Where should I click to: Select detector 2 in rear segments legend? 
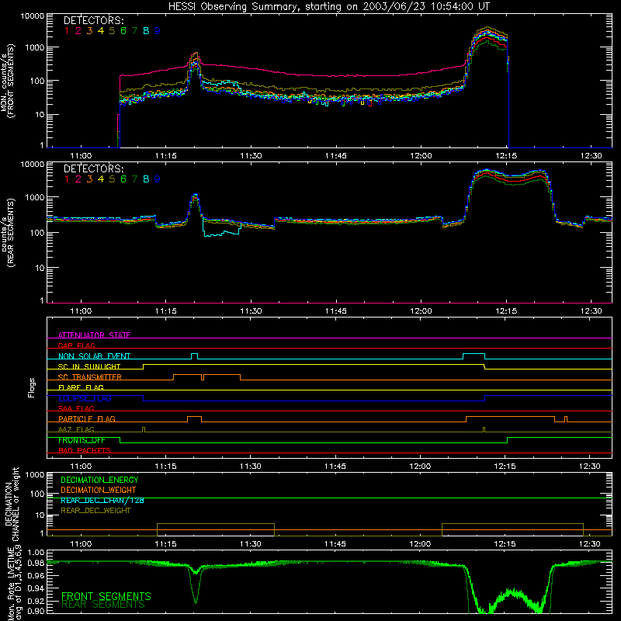pyautogui.click(x=78, y=179)
